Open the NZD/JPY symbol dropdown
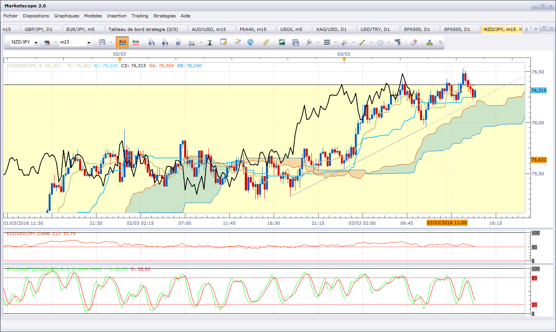556x332 pixels. (x=36, y=42)
